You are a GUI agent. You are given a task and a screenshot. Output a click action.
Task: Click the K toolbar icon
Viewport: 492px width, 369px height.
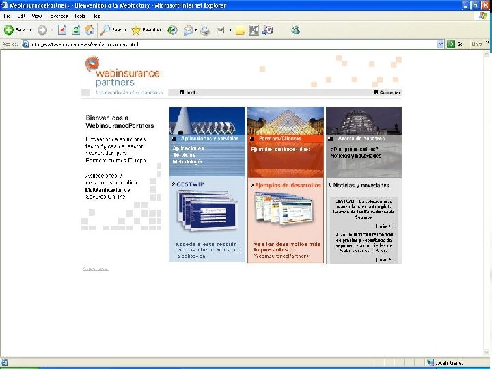254,30
